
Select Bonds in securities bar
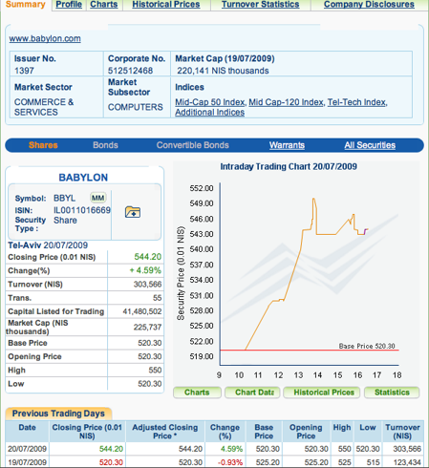[105, 145]
